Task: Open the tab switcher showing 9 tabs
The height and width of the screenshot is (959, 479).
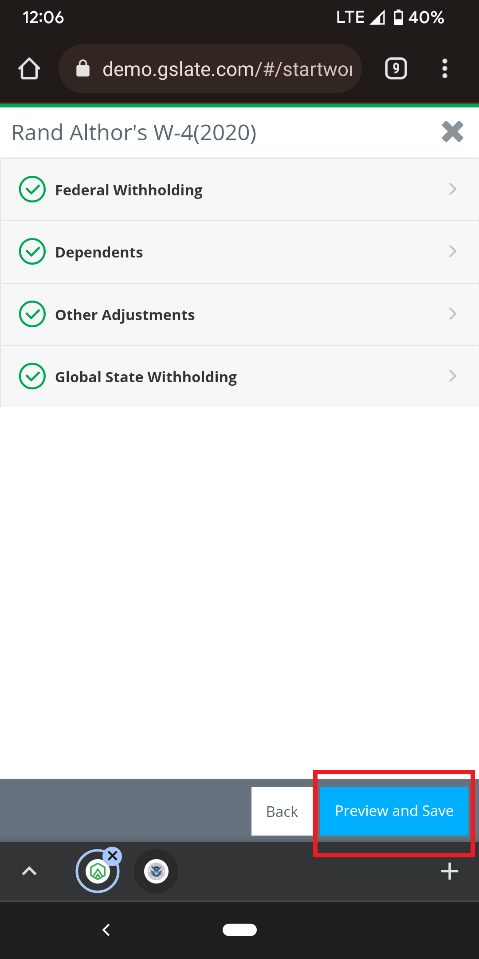Action: tap(396, 69)
